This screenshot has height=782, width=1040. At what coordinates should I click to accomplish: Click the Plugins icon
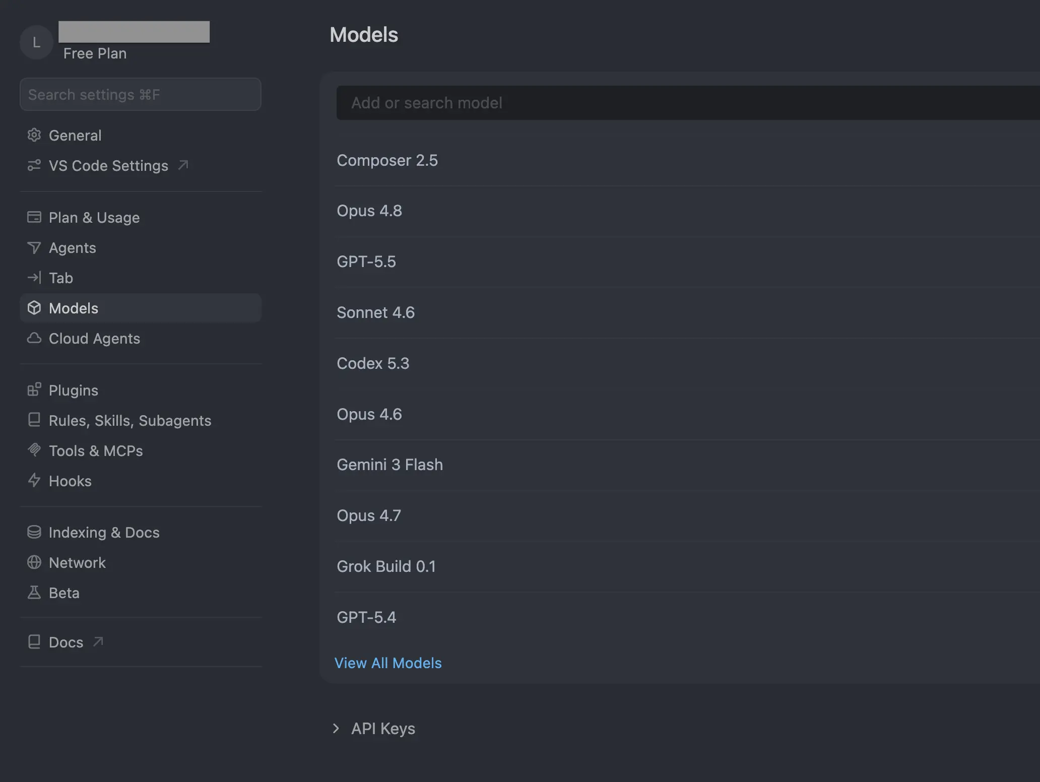pyautogui.click(x=34, y=390)
